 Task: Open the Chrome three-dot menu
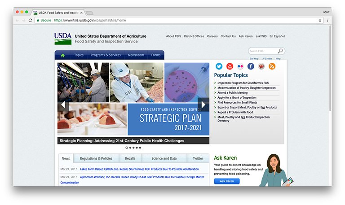click(x=327, y=20)
